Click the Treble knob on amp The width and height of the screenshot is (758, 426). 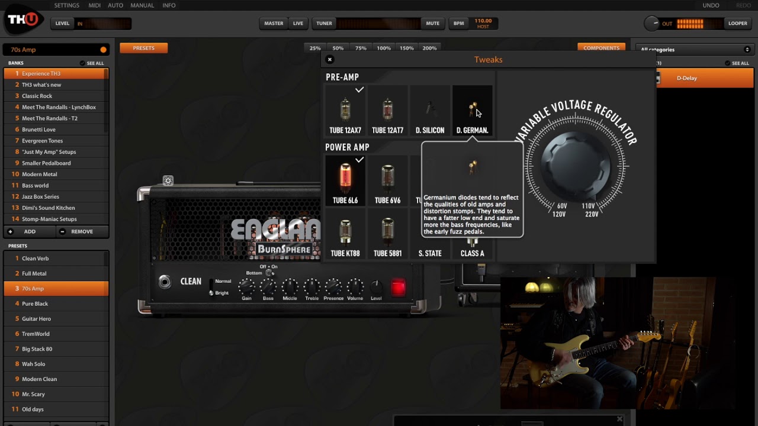[x=311, y=287]
